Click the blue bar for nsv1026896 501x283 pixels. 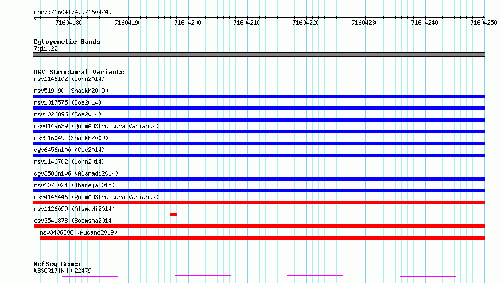tap(259, 120)
